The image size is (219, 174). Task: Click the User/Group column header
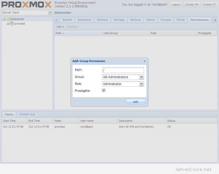click(126, 33)
